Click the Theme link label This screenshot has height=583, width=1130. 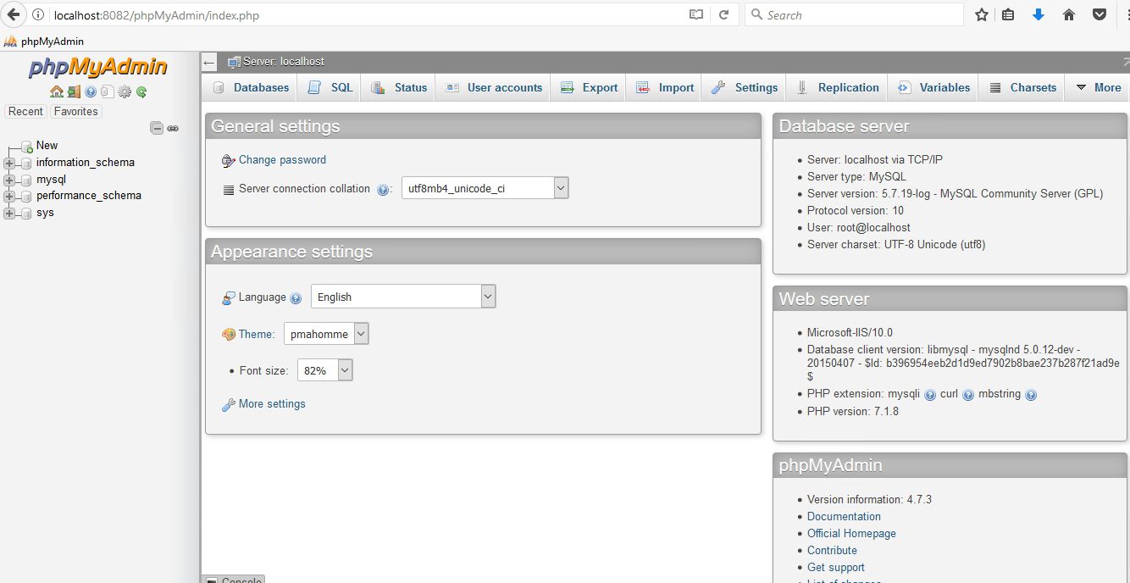point(257,334)
